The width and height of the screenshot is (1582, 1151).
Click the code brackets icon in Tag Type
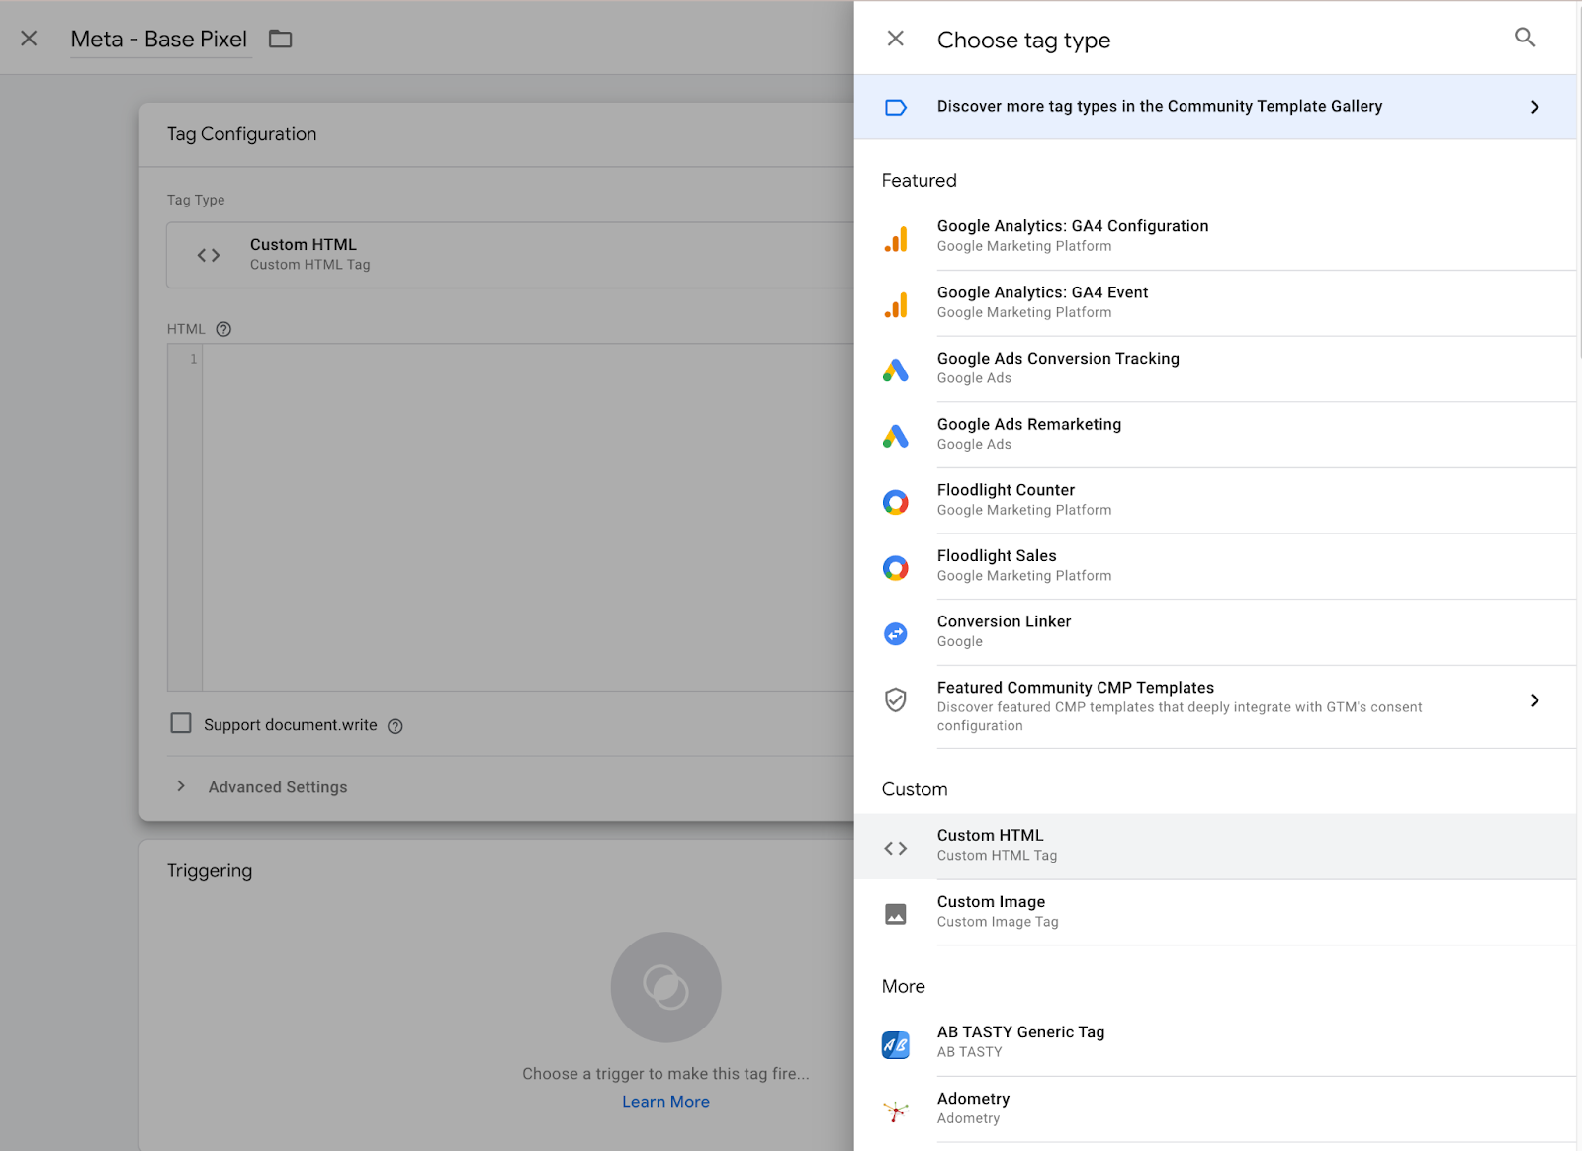(x=209, y=255)
